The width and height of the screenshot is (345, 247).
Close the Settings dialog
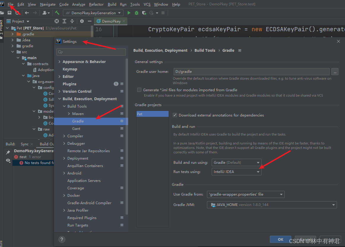[x=338, y=41]
